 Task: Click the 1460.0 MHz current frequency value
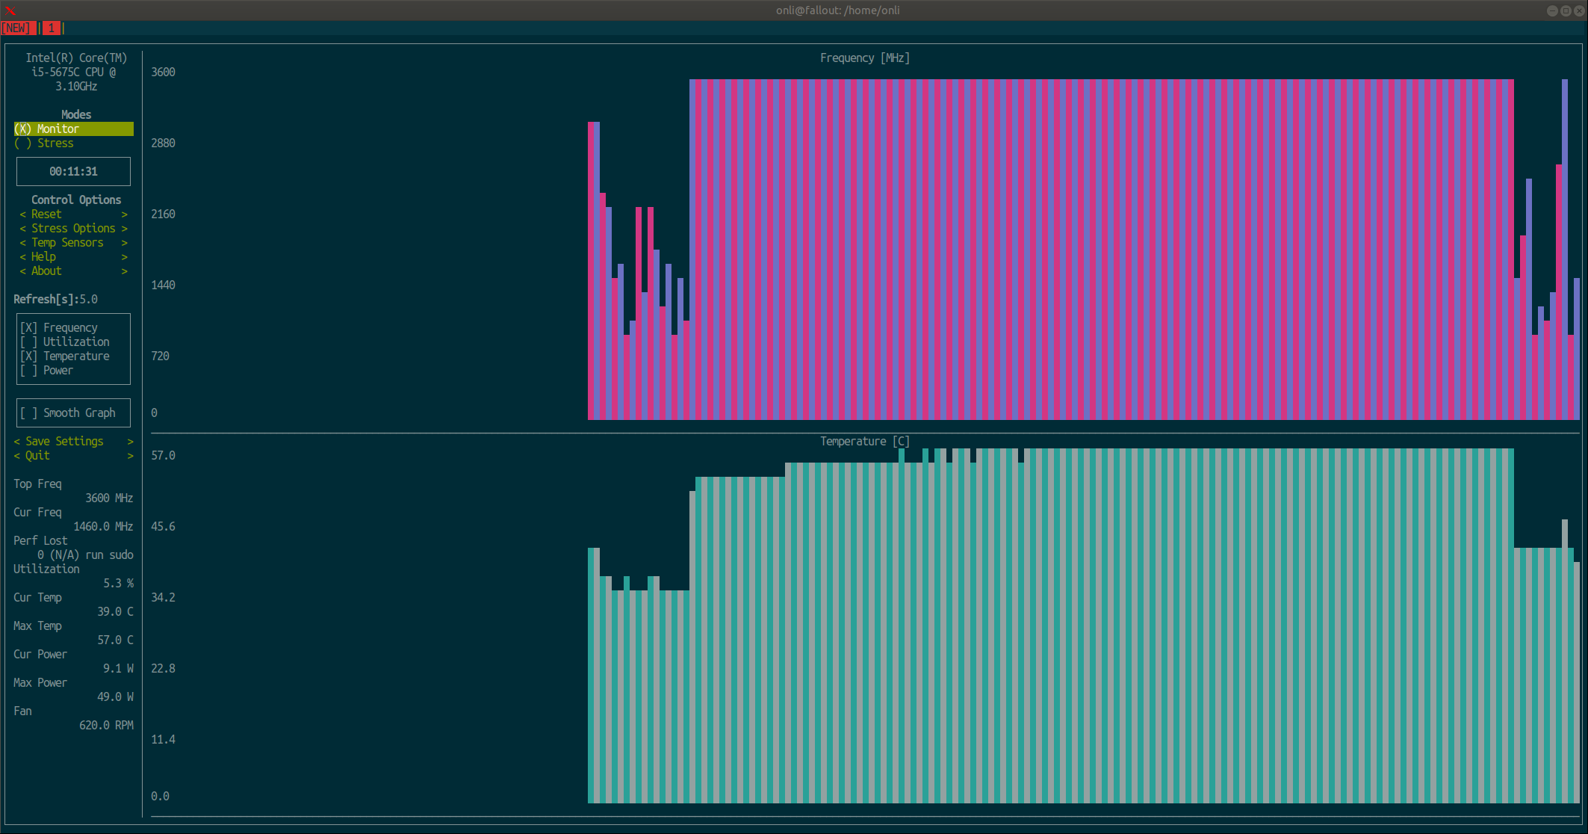pyautogui.click(x=103, y=527)
